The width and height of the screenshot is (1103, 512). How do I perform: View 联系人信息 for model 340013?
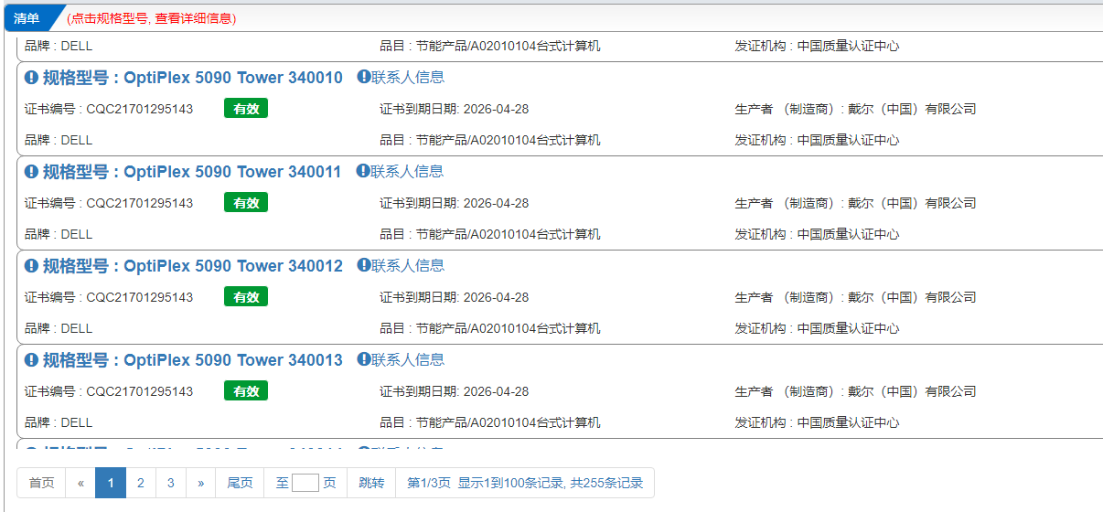click(x=408, y=360)
